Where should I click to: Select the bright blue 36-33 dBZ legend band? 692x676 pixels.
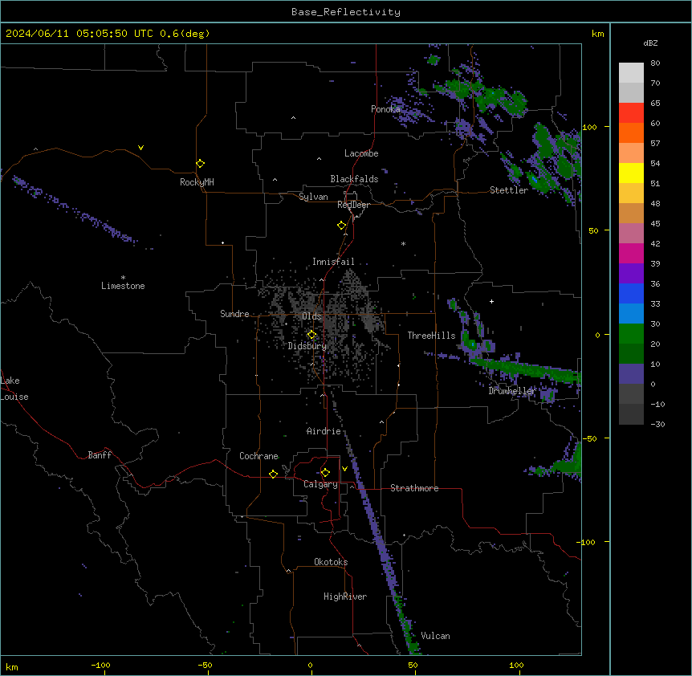[631, 293]
